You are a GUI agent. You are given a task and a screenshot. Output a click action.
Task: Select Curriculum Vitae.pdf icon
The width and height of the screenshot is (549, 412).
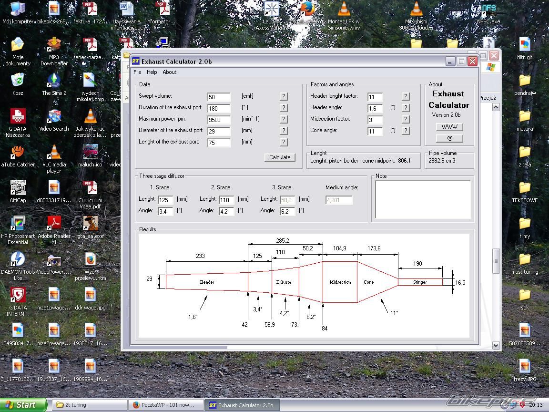91,195
